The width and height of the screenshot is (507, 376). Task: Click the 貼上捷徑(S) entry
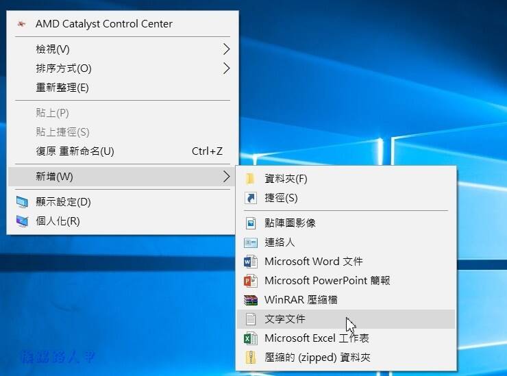pos(123,132)
